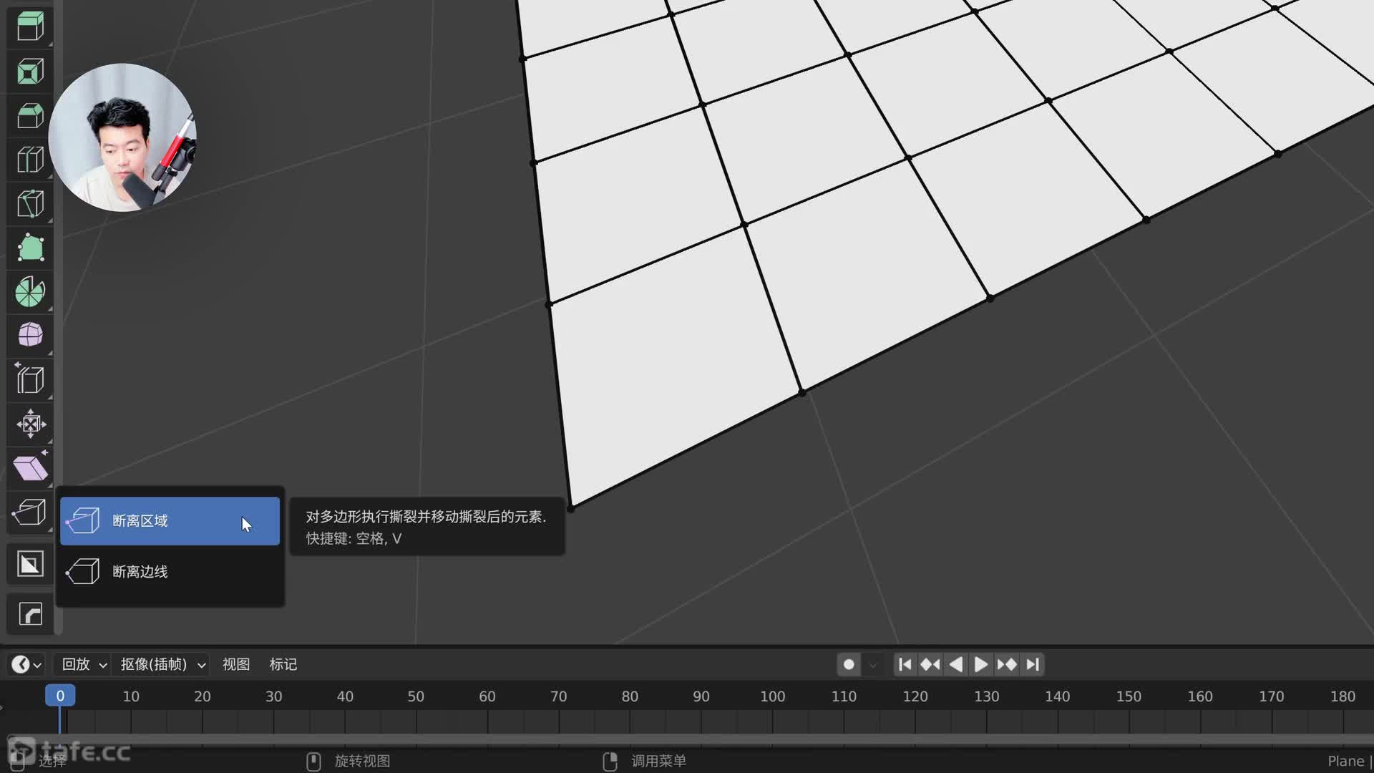Select the Spin tool
This screenshot has width=1374, height=773.
pyautogui.click(x=30, y=292)
